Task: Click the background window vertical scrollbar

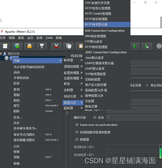Action: (161, 22)
